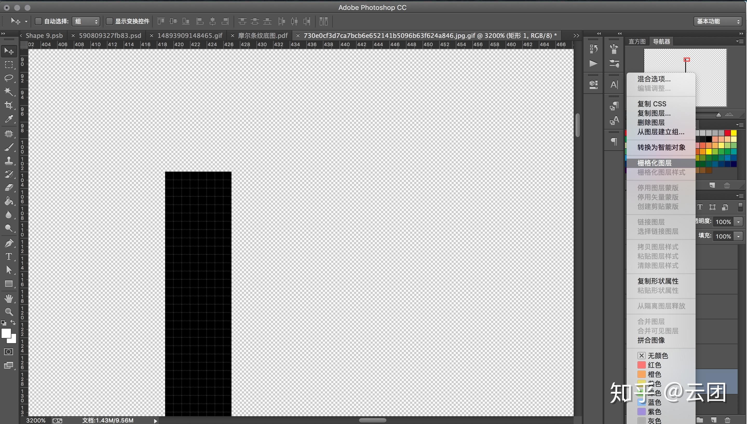Select the Dodge tool

pos(9,228)
